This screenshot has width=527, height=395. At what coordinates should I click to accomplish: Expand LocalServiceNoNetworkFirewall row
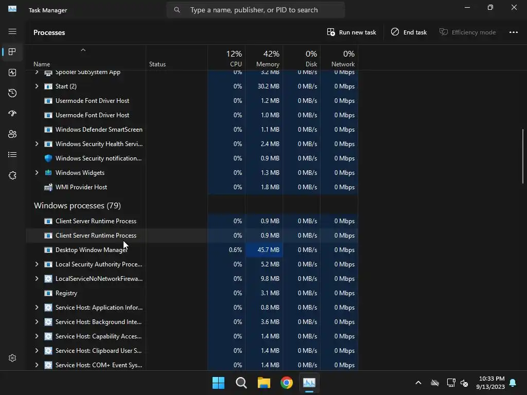point(37,279)
